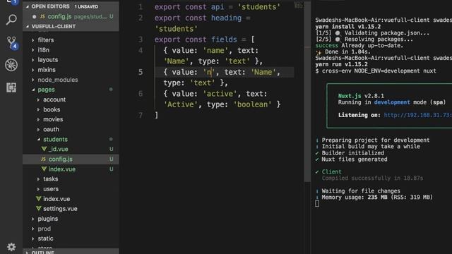The width and height of the screenshot is (452, 254).
Task: Click the Vue icon beside index.vue under students
Action: tap(44, 169)
